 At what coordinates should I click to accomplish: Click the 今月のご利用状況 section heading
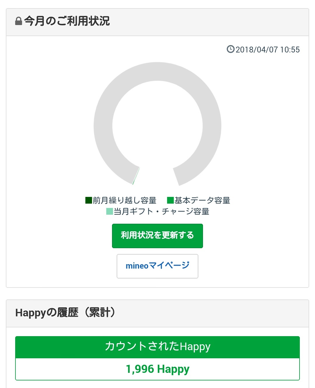pos(67,21)
